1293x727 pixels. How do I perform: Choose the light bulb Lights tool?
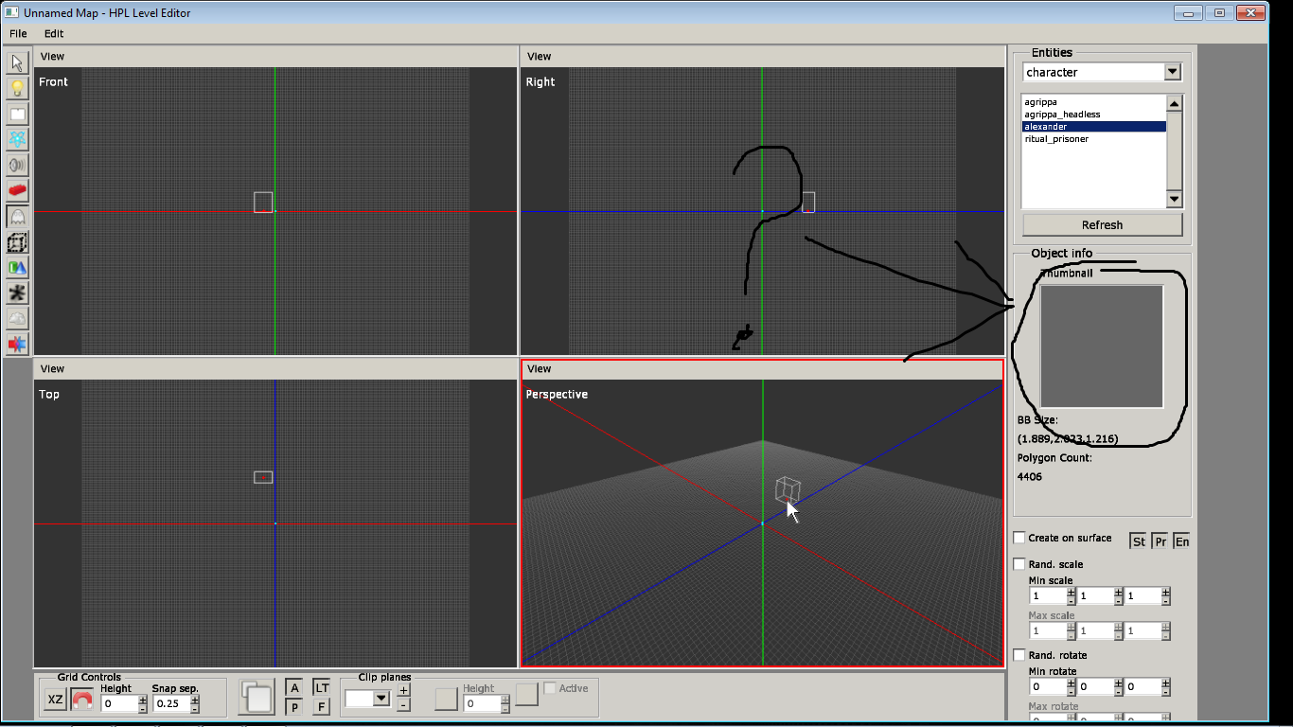pyautogui.click(x=17, y=89)
